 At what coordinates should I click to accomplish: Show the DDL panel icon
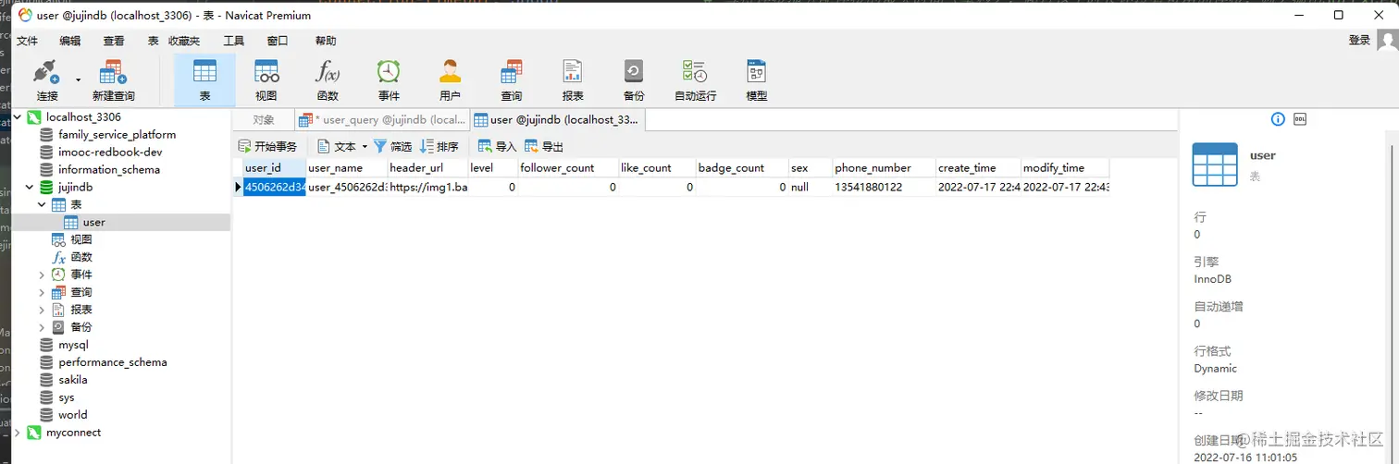[1300, 119]
